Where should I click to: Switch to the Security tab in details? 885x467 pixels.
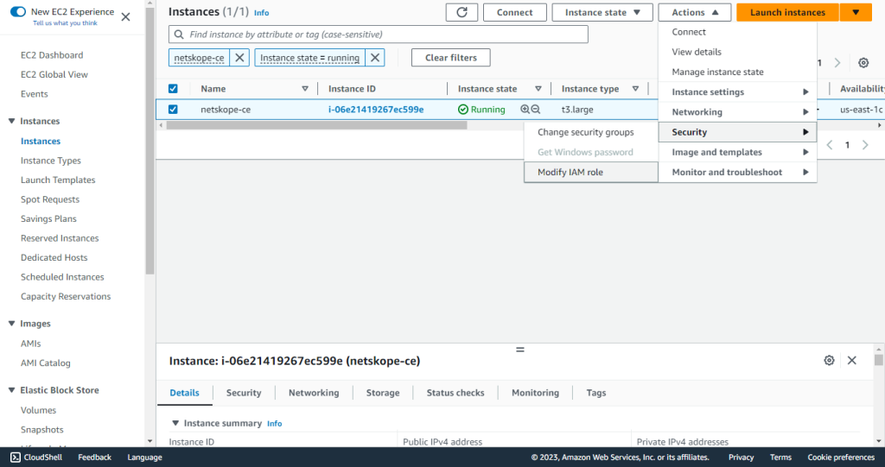click(x=244, y=393)
